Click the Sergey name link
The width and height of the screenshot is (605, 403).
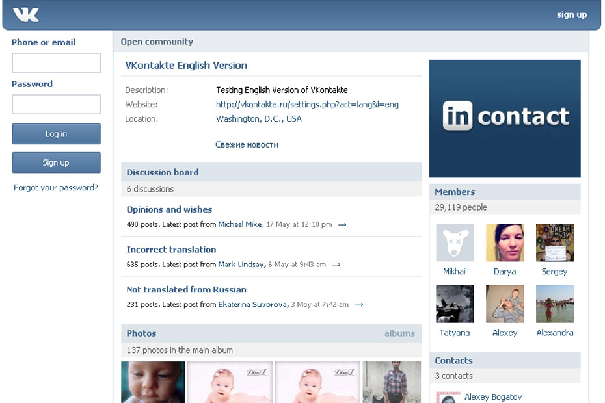coord(554,272)
